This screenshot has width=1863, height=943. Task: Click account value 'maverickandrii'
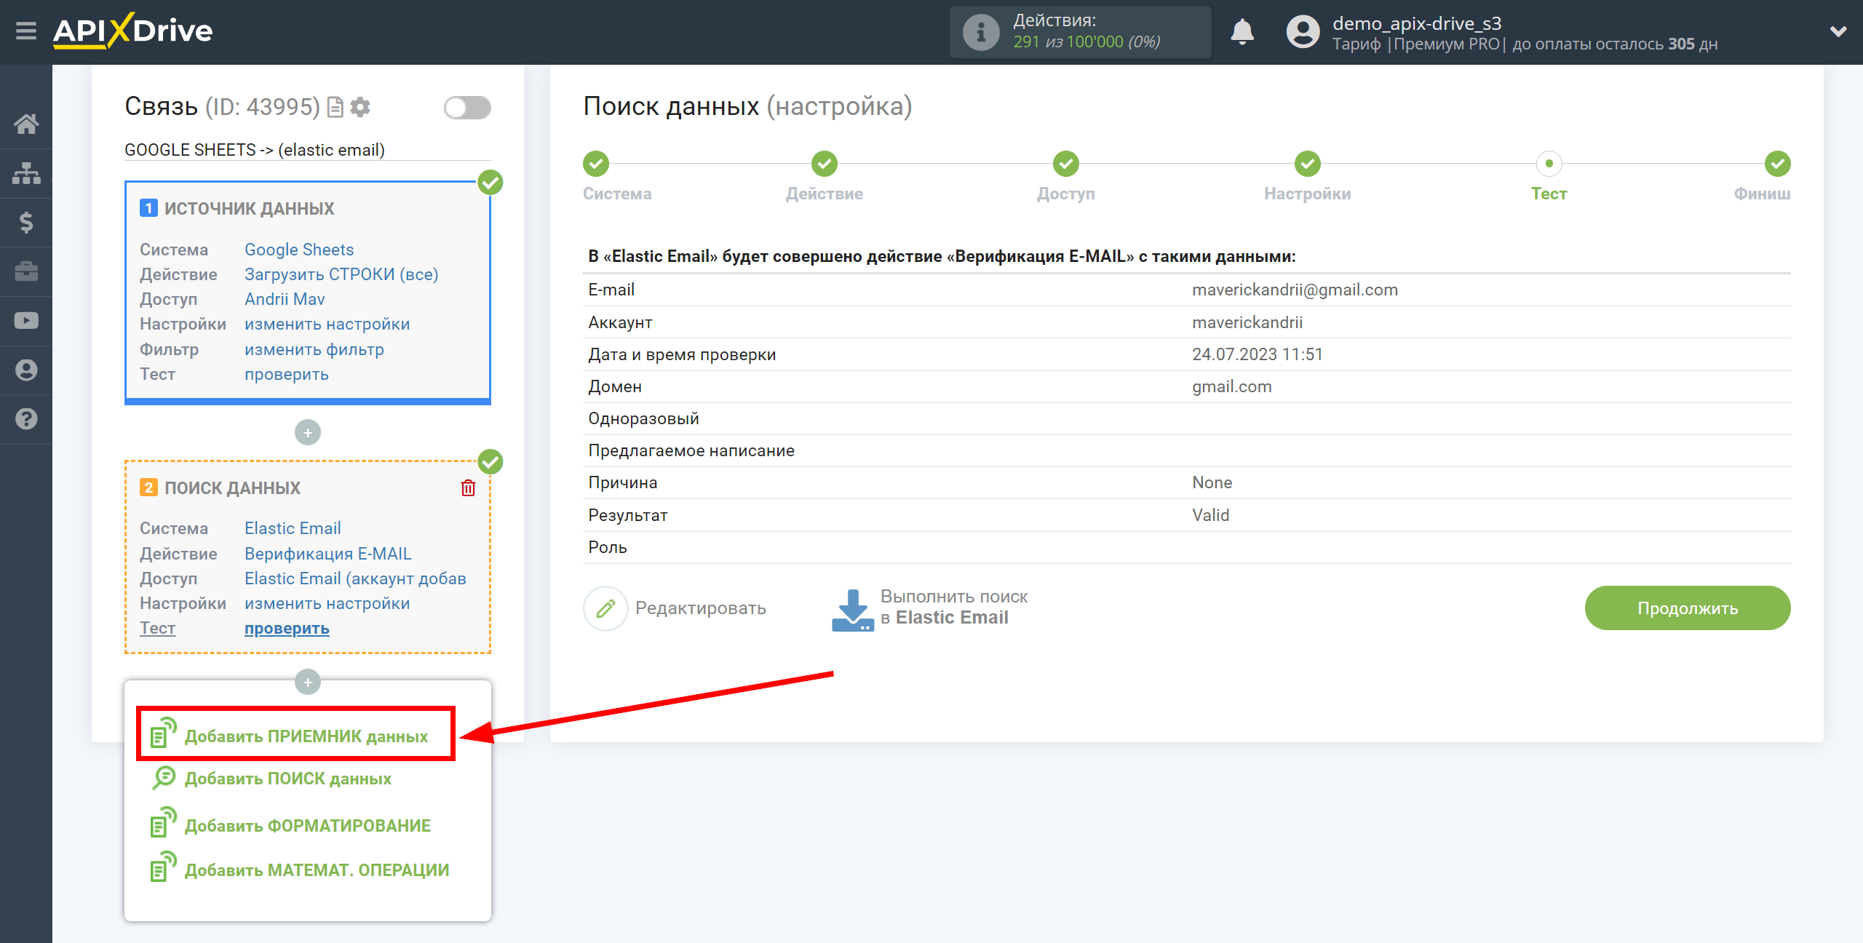[1247, 322]
